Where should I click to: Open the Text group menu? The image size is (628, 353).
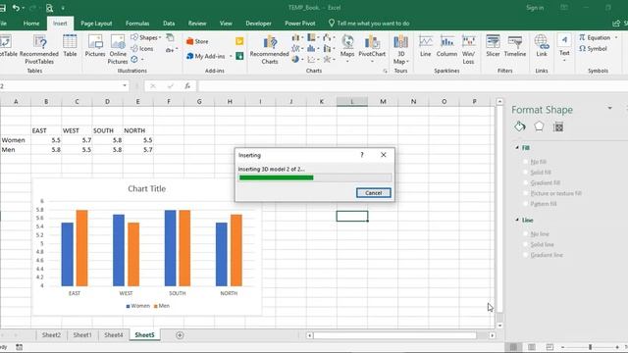[564, 48]
